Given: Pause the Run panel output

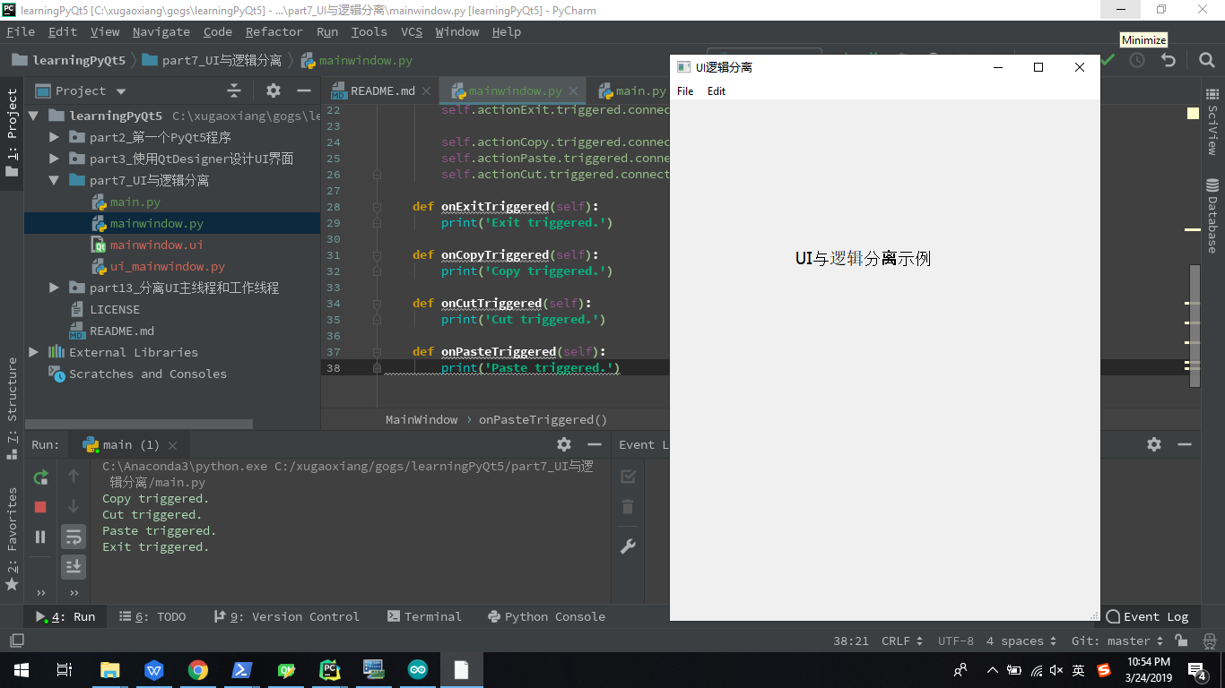Looking at the screenshot, I should [x=40, y=537].
